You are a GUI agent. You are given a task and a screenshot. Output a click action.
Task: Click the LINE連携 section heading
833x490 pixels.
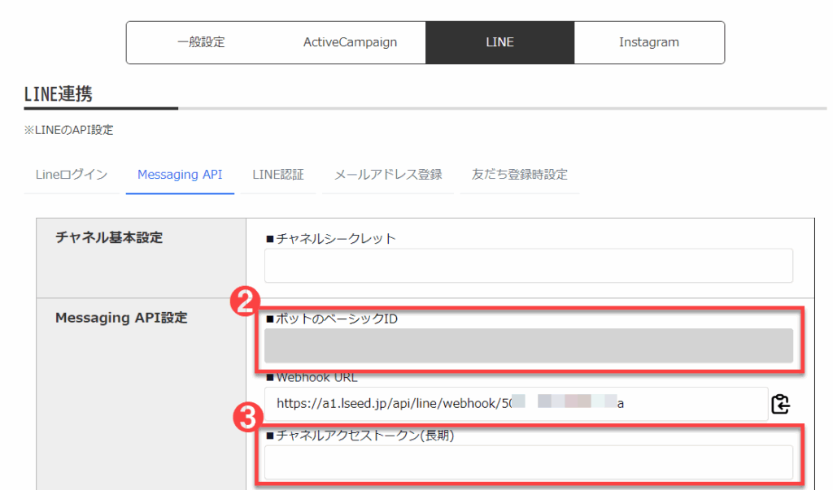(59, 94)
